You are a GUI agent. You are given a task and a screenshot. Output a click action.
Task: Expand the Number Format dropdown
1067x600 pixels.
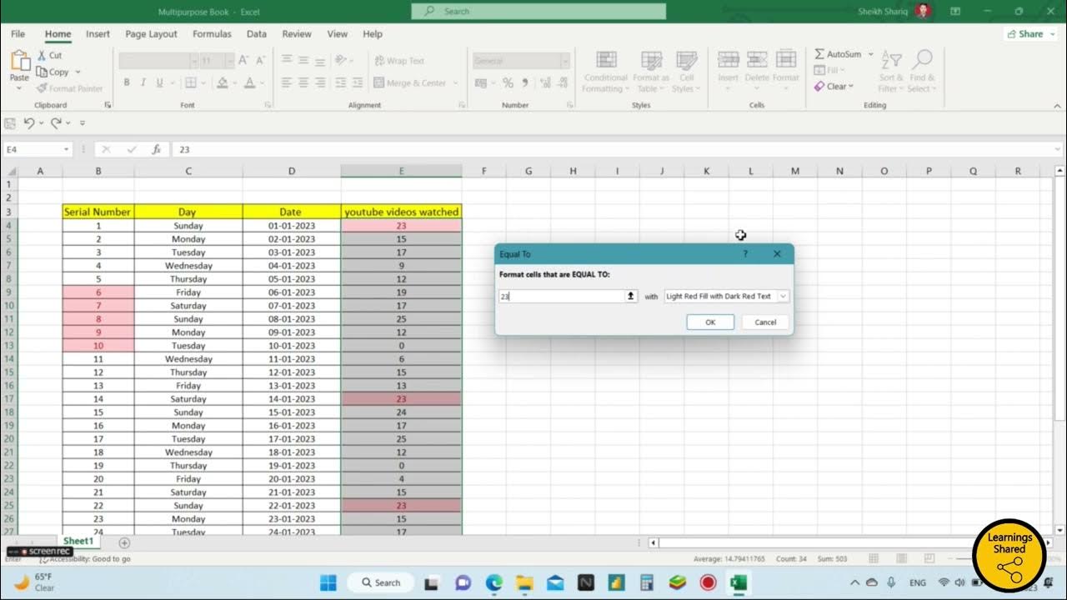564,61
